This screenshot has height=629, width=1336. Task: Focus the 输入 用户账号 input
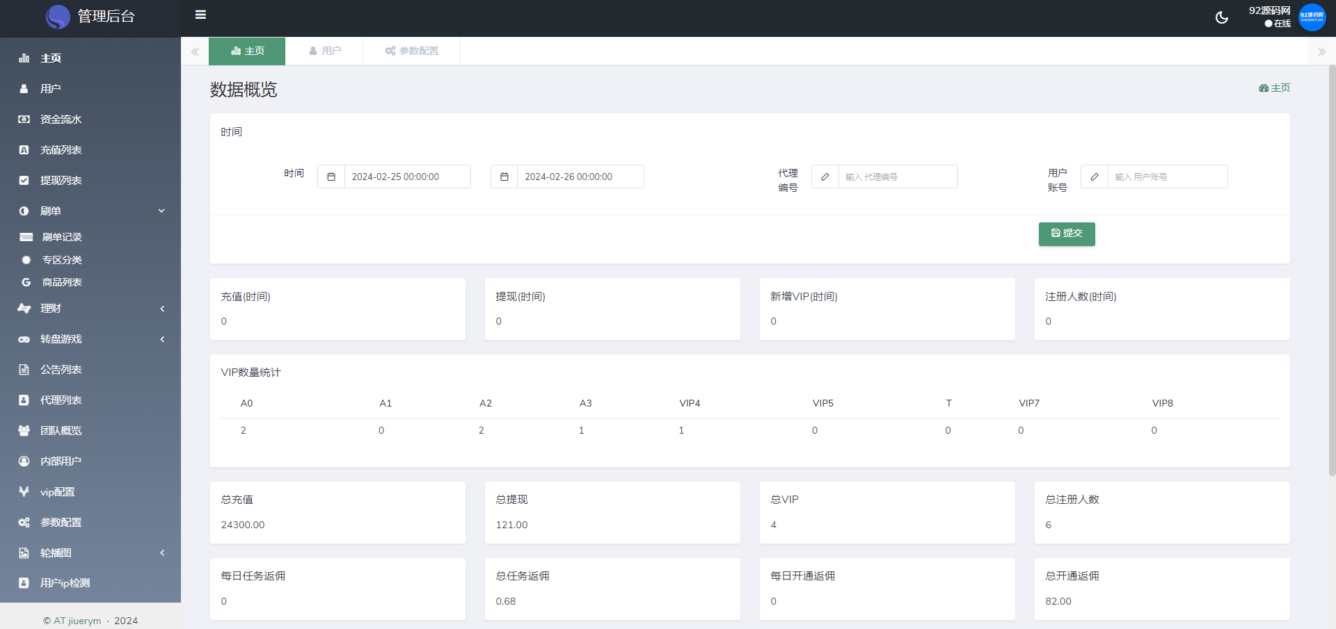point(1167,177)
